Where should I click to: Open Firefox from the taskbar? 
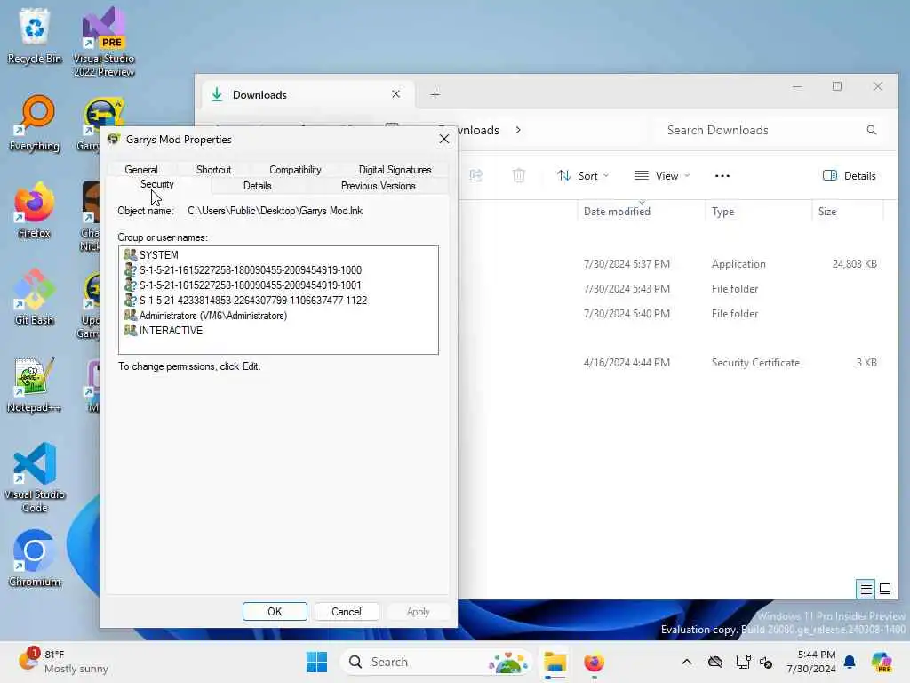594,662
